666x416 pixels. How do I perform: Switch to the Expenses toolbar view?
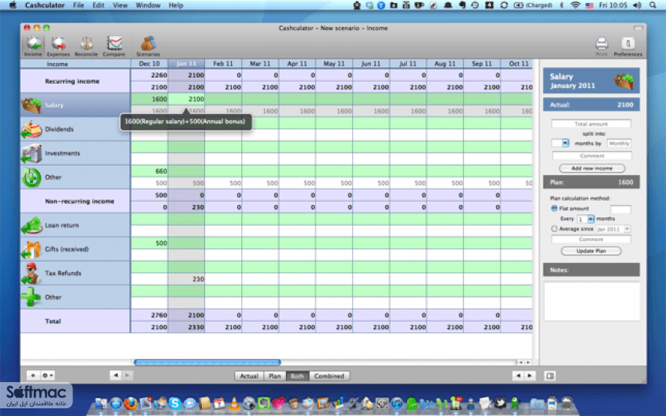(x=58, y=46)
